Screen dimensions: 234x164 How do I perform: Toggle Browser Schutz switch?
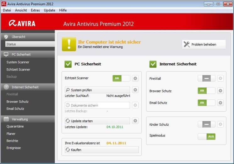tap(207, 91)
